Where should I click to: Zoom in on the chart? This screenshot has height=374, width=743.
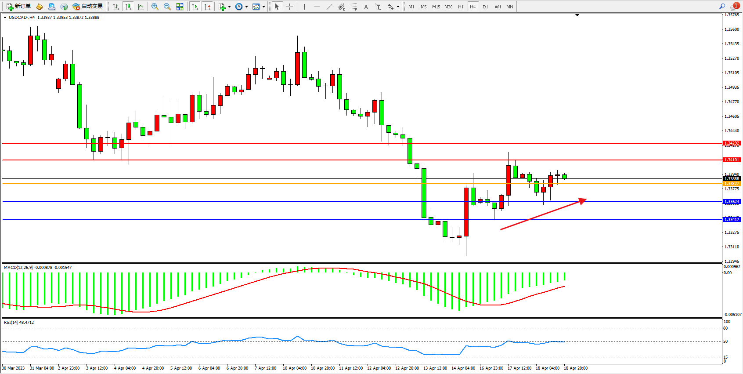[155, 7]
